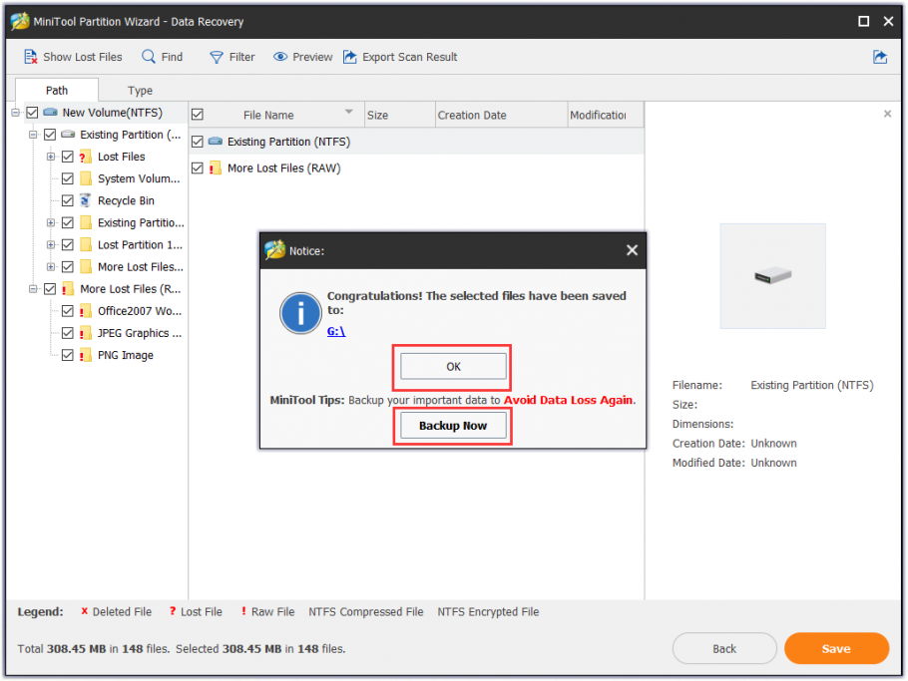Uncheck More Lost Files (RAW) list row checkbox
Viewport: 908px width, 681px height.
(x=198, y=169)
